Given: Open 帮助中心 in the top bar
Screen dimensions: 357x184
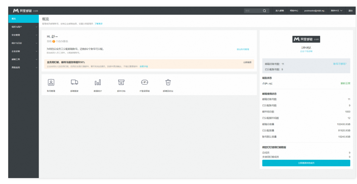Looking at the screenshot, I should click(x=294, y=11).
